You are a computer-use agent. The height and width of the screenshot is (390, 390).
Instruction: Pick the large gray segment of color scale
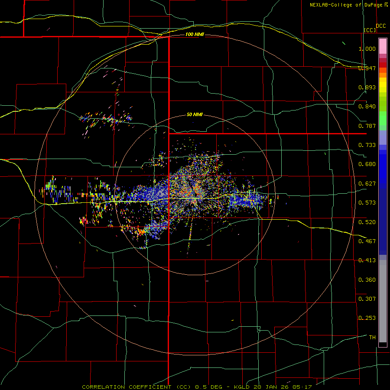click(383, 301)
